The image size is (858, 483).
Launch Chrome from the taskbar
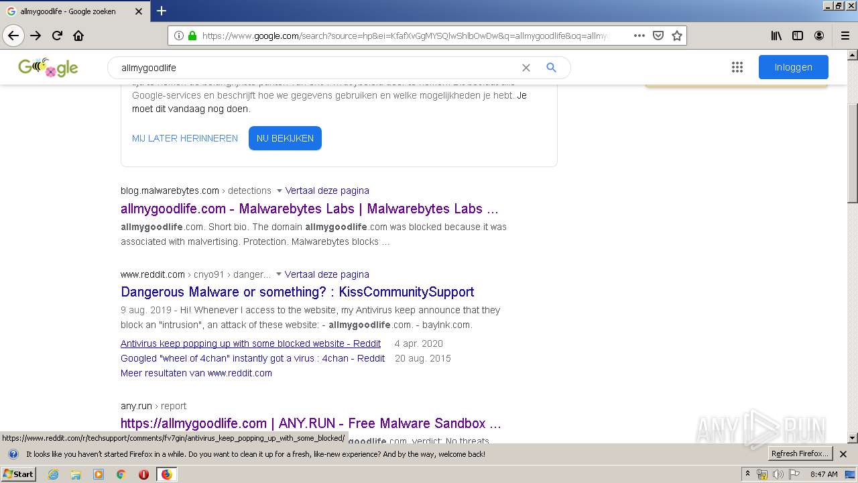pyautogui.click(x=121, y=474)
